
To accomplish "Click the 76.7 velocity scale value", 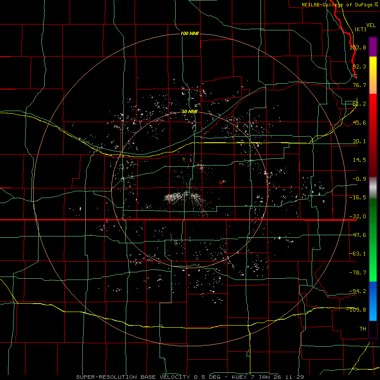I will 359,85.
